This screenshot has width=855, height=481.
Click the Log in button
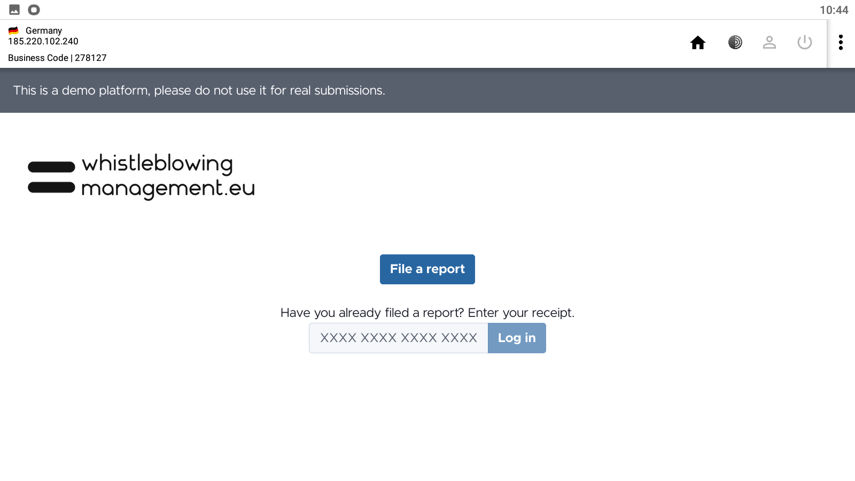coord(517,338)
